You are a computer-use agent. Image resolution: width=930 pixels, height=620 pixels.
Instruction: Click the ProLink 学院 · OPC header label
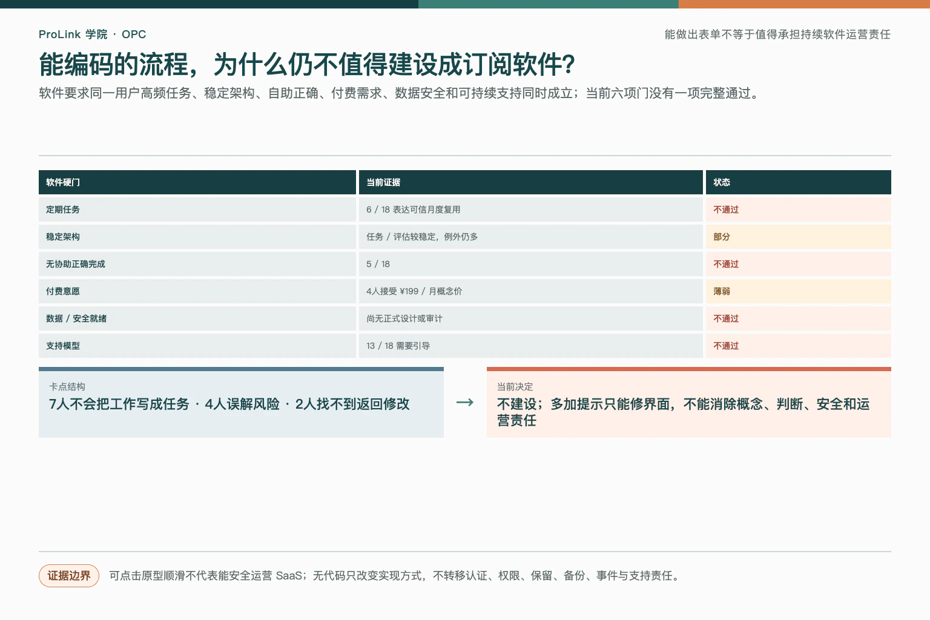tap(92, 35)
